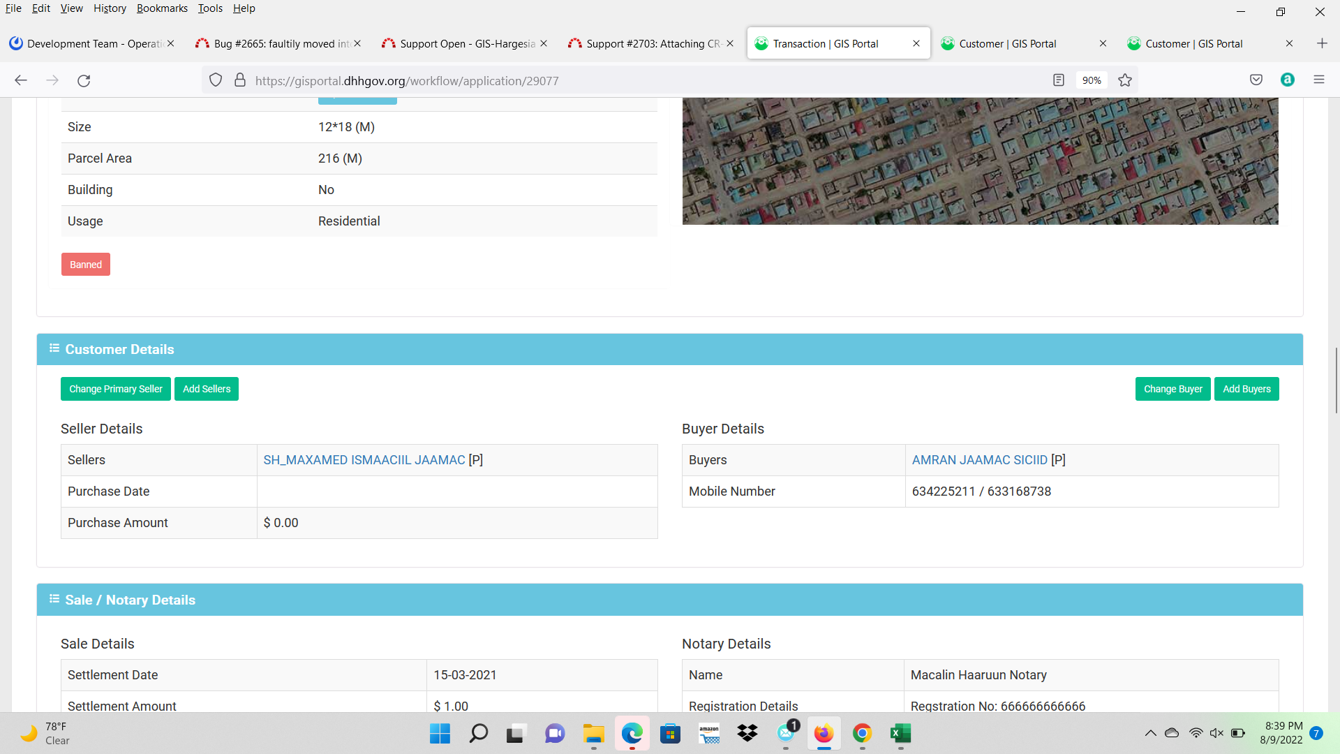Open the tracking protection shield icon
The height and width of the screenshot is (754, 1340).
pyautogui.click(x=216, y=80)
